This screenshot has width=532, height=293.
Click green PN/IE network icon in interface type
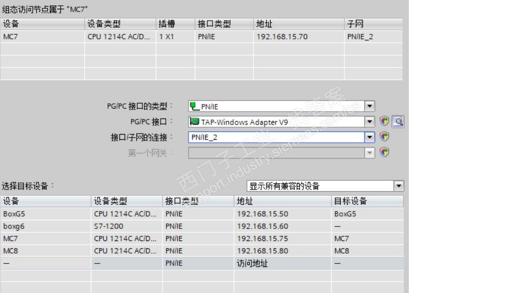coord(194,106)
